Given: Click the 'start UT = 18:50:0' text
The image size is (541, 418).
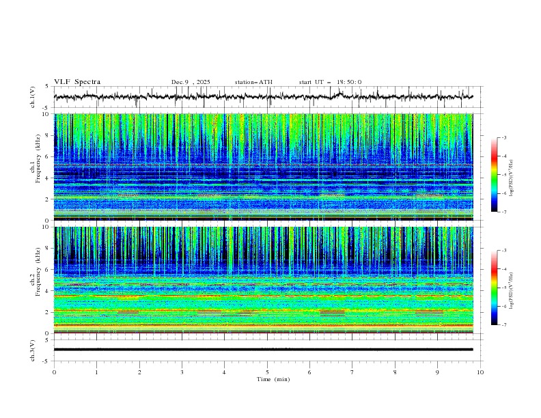Looking at the screenshot, I should [330, 82].
